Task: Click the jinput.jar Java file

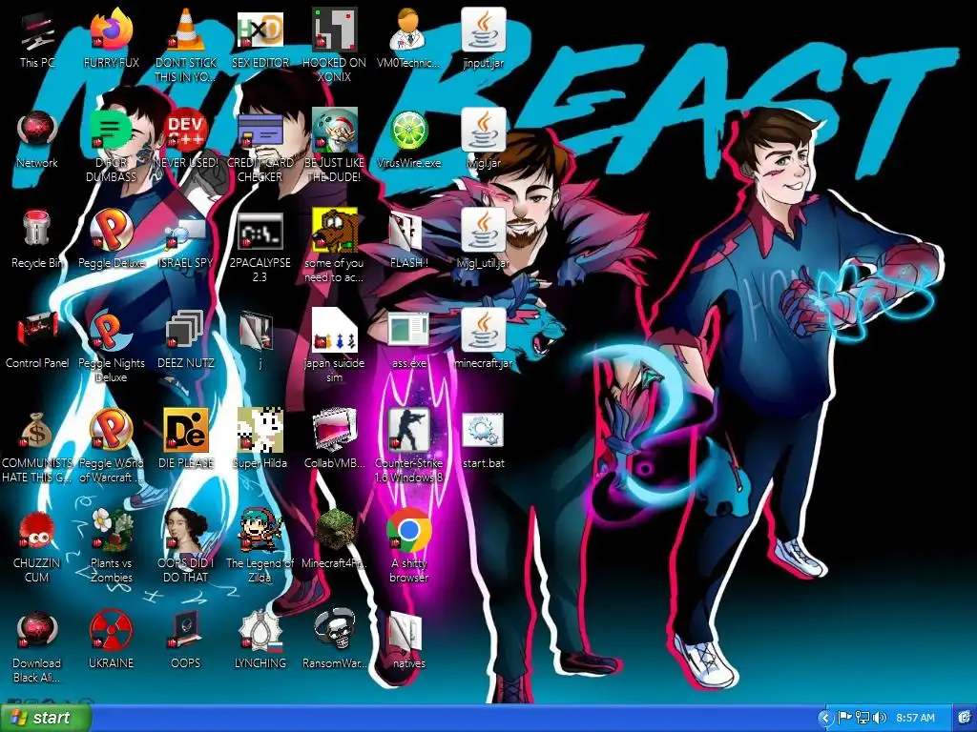Action: tap(484, 30)
